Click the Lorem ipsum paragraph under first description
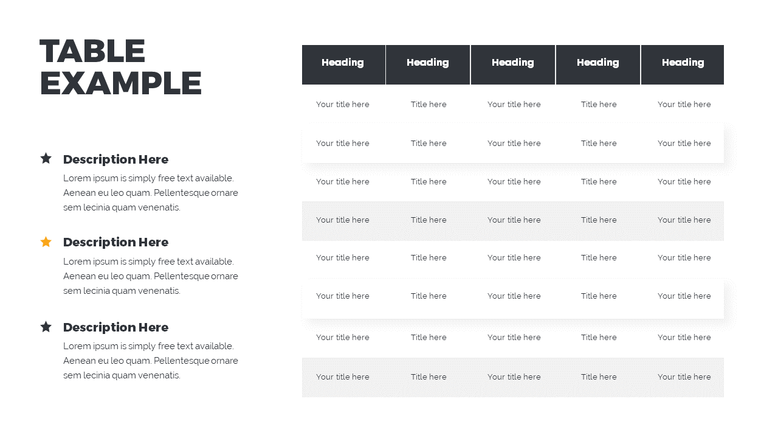The height and width of the screenshot is (438, 778). tap(151, 193)
